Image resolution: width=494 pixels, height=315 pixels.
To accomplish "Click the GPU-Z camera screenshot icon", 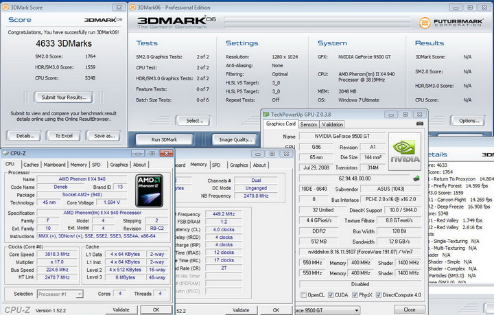I will tap(420, 124).
